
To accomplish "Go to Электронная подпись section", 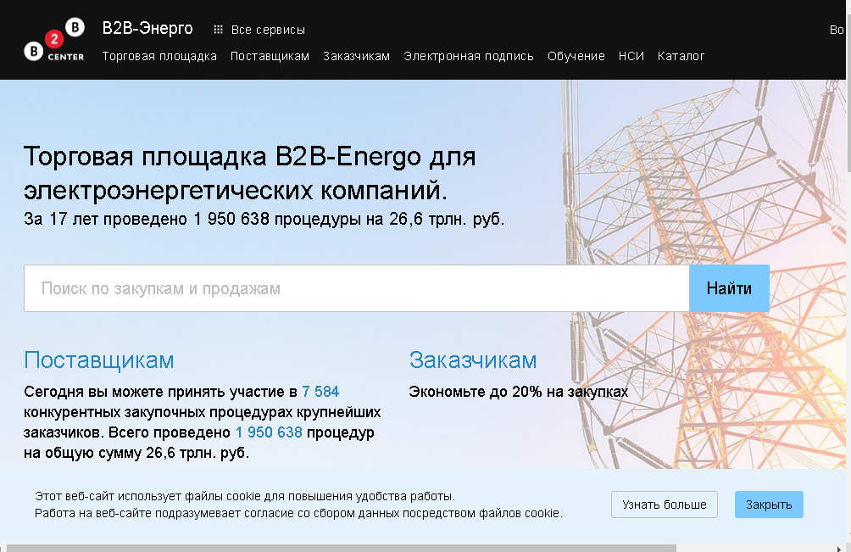I will [x=469, y=56].
